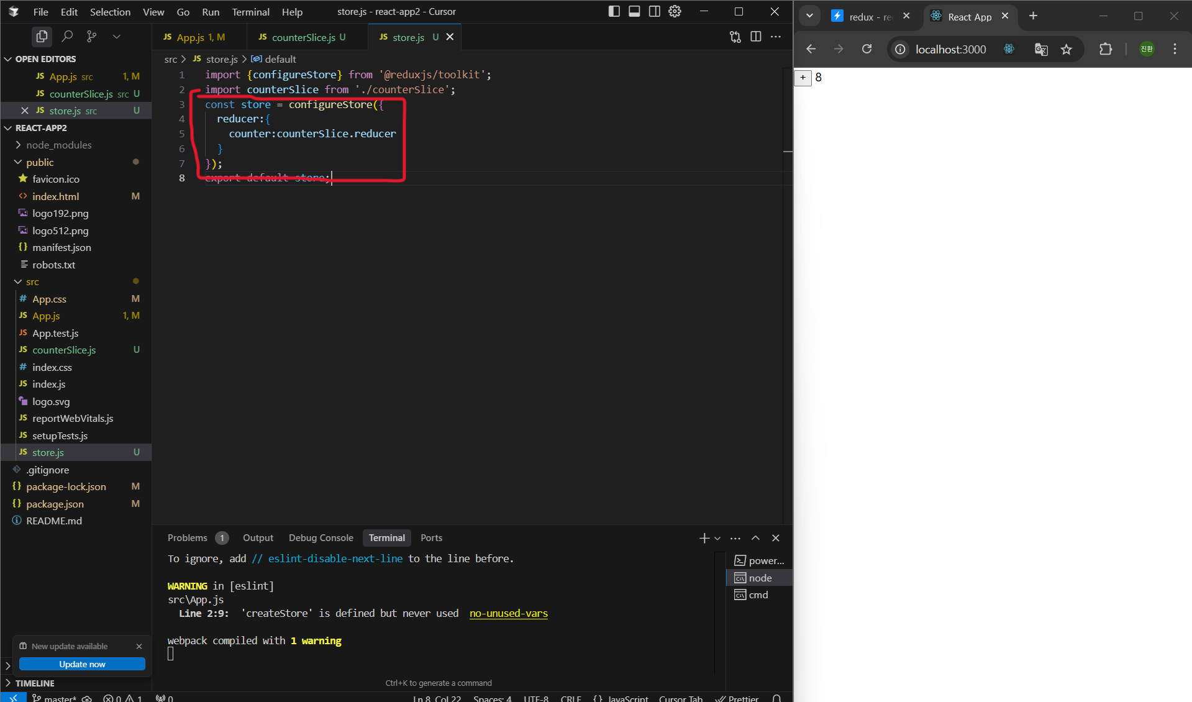Open package.json in the file tree
Image resolution: width=1192 pixels, height=702 pixels.
[x=55, y=504]
